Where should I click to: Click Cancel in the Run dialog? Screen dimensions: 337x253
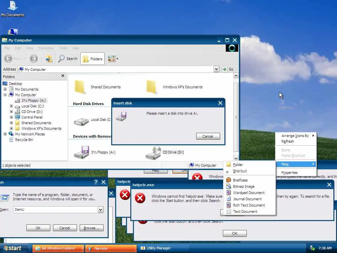point(65,228)
